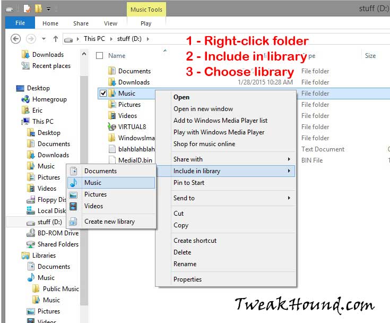The width and height of the screenshot is (390, 323).
Task: Switch to the View ribbon tab
Action: point(110,23)
